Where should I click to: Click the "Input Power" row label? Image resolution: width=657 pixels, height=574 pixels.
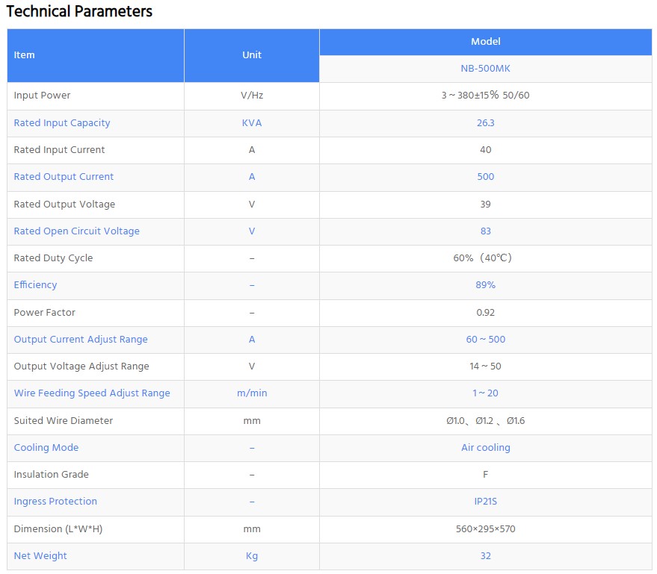click(42, 96)
